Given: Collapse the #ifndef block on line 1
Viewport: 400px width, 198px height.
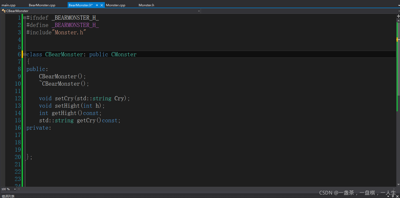Looking at the screenshot, I should click(25, 18).
